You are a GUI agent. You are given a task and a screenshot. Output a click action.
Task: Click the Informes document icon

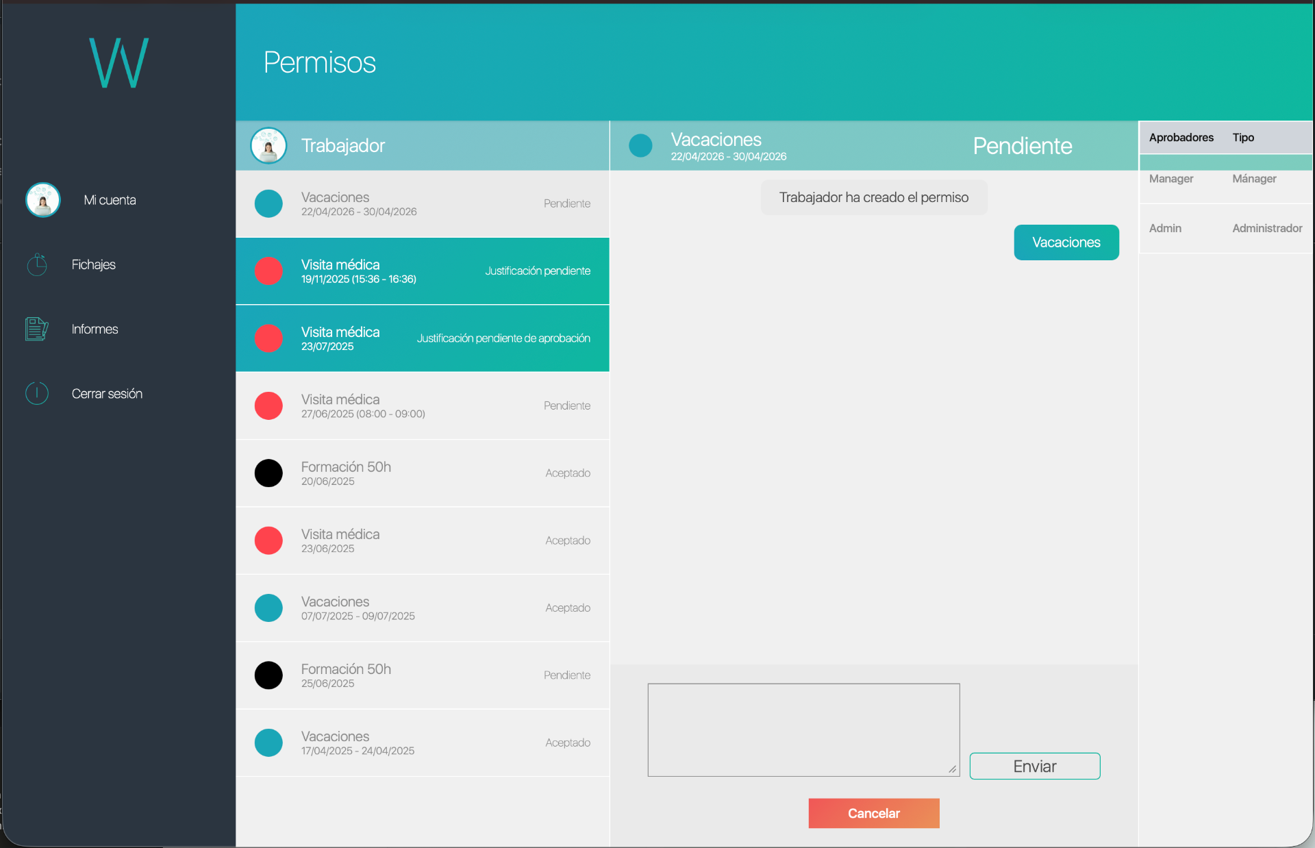tap(37, 329)
